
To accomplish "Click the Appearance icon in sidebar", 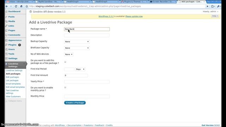I will pos(6,40).
